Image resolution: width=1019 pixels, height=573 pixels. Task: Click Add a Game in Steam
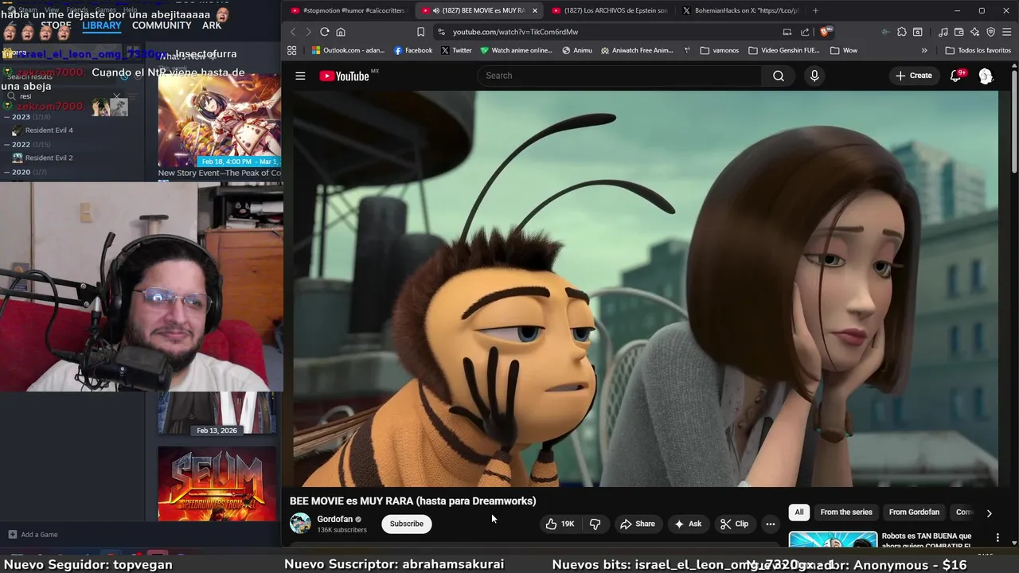[33, 535]
